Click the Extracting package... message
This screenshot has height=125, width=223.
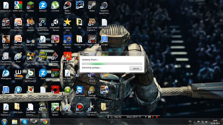click(92, 68)
